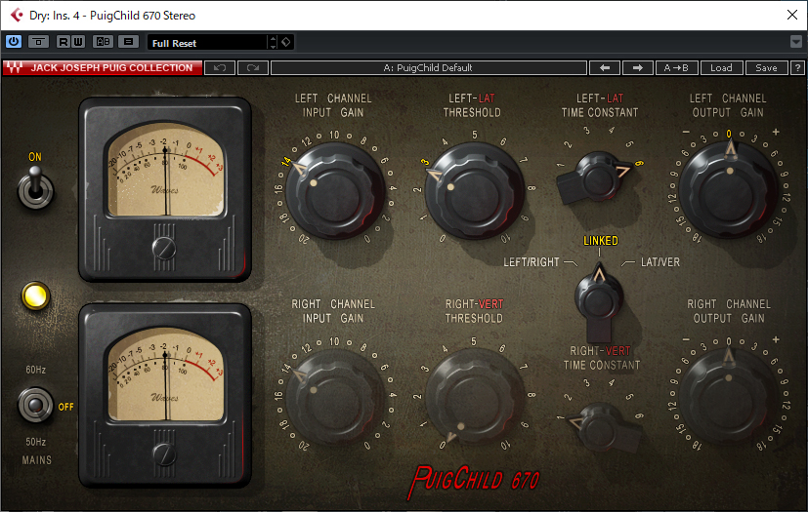
Task: Click the Left Channel Input Gain knob
Action: point(334,190)
